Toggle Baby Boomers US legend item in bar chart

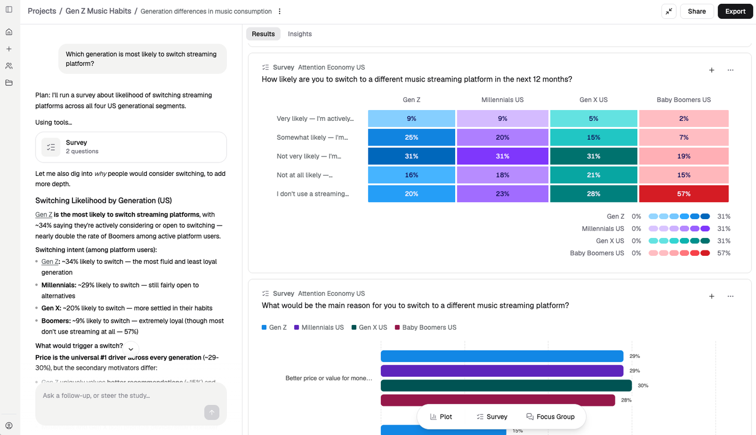pyautogui.click(x=426, y=328)
